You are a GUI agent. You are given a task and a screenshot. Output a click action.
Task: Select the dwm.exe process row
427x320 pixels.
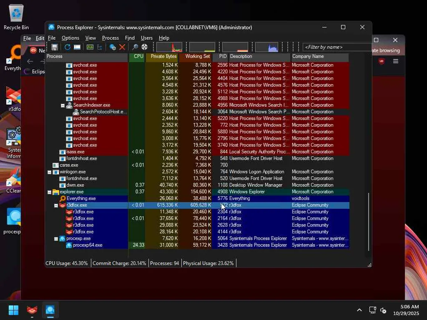198,185
